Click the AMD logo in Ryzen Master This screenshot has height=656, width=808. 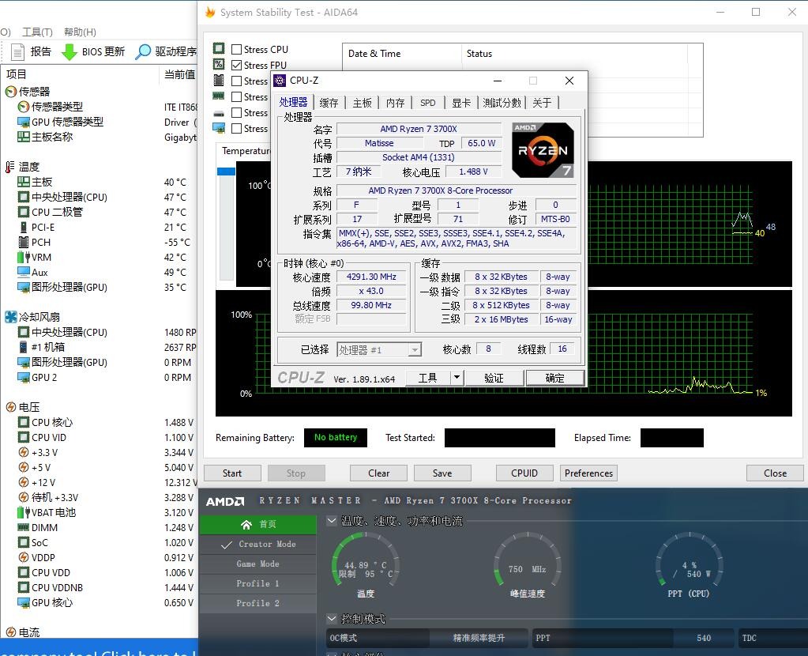point(224,501)
